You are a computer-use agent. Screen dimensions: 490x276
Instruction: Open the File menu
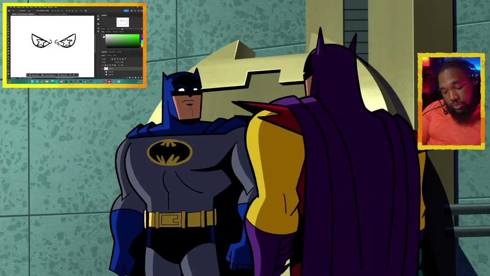click(11, 7)
